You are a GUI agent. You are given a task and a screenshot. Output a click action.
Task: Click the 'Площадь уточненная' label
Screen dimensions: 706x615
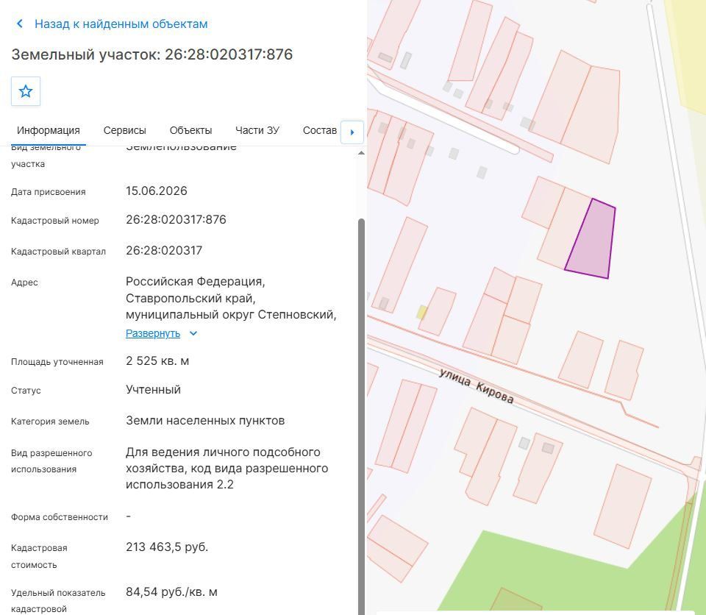[x=57, y=362]
